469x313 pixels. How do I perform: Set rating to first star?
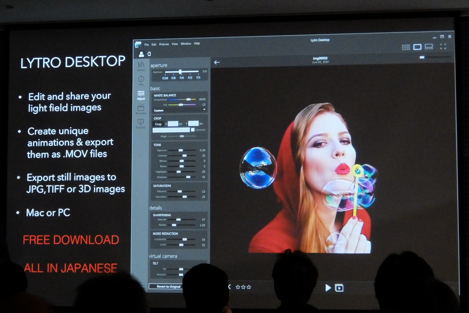(x=238, y=287)
